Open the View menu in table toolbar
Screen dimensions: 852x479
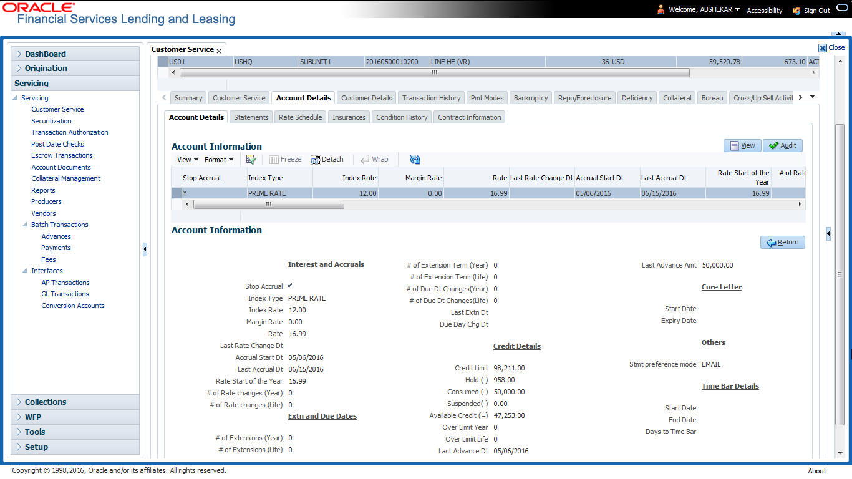click(188, 160)
